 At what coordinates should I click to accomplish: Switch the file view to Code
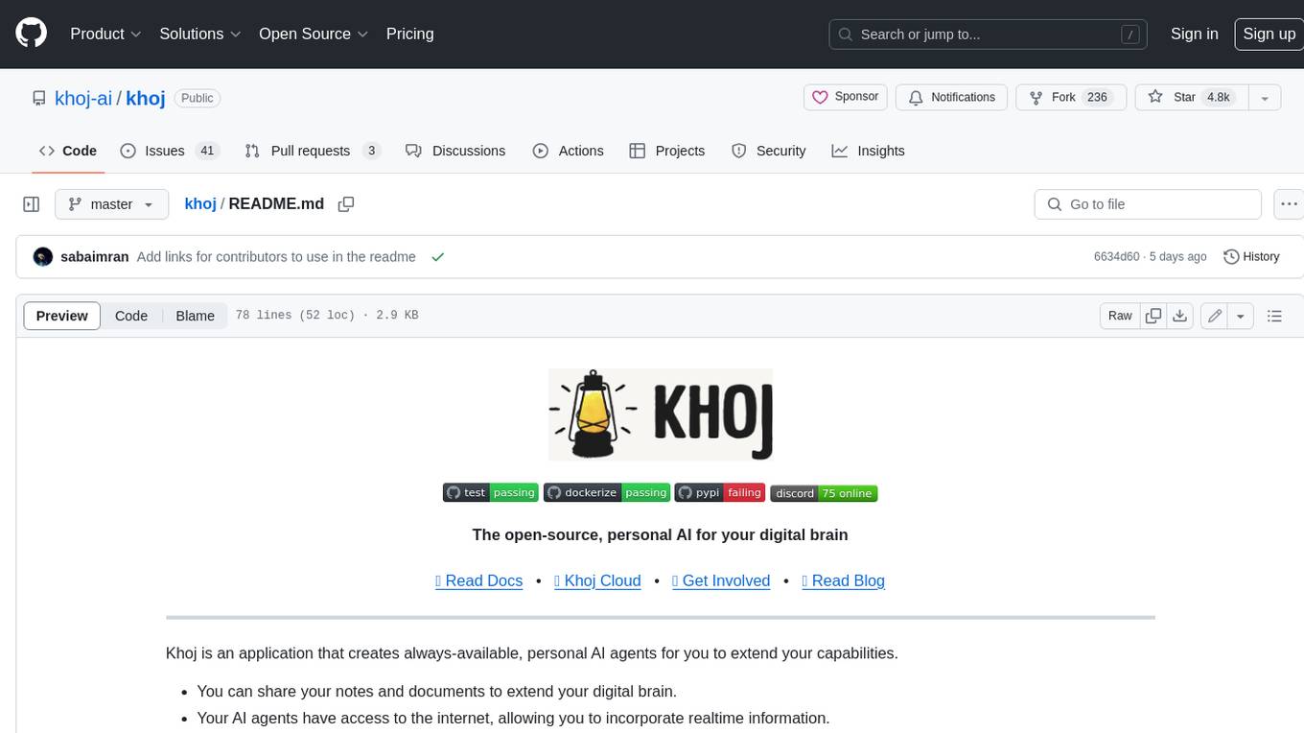coord(131,316)
